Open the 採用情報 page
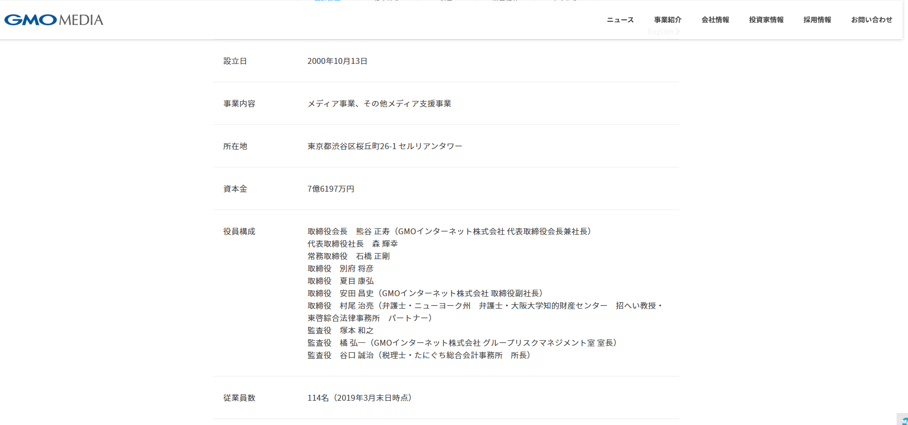This screenshot has width=908, height=425. point(817,20)
